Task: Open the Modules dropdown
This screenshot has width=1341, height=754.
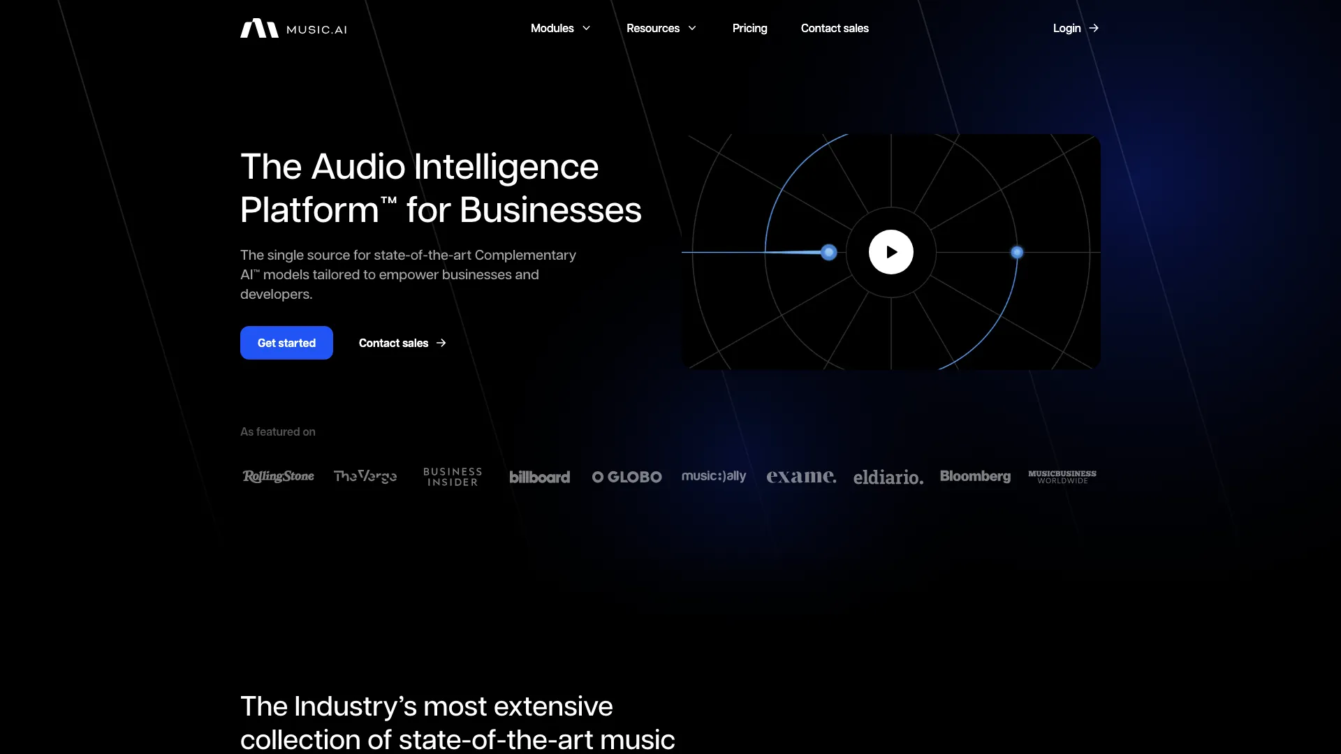Action: tap(552, 28)
